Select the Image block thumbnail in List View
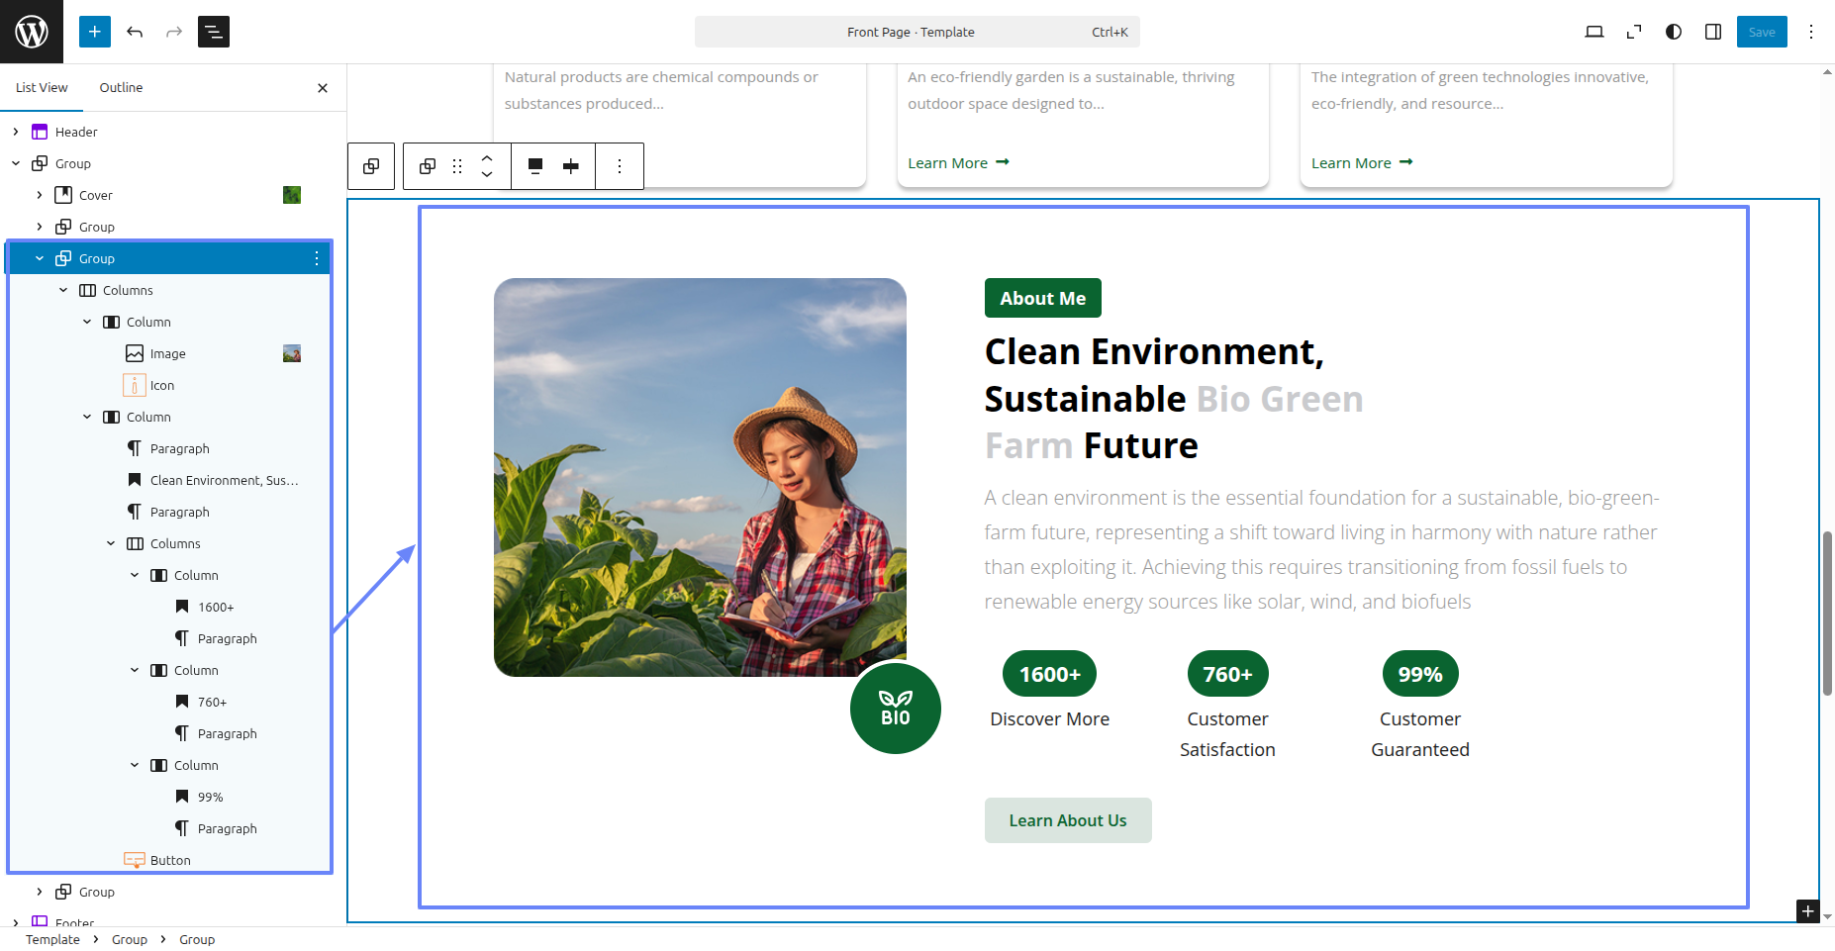This screenshot has height=951, width=1835. (292, 353)
